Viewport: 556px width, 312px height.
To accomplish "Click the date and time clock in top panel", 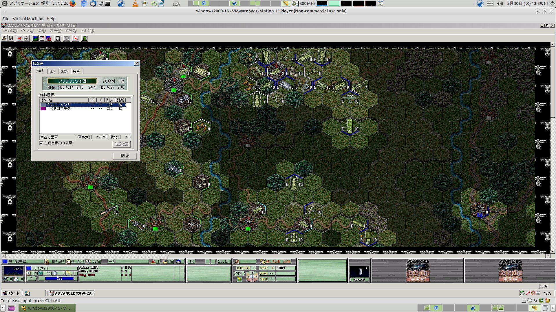I will [527, 3].
